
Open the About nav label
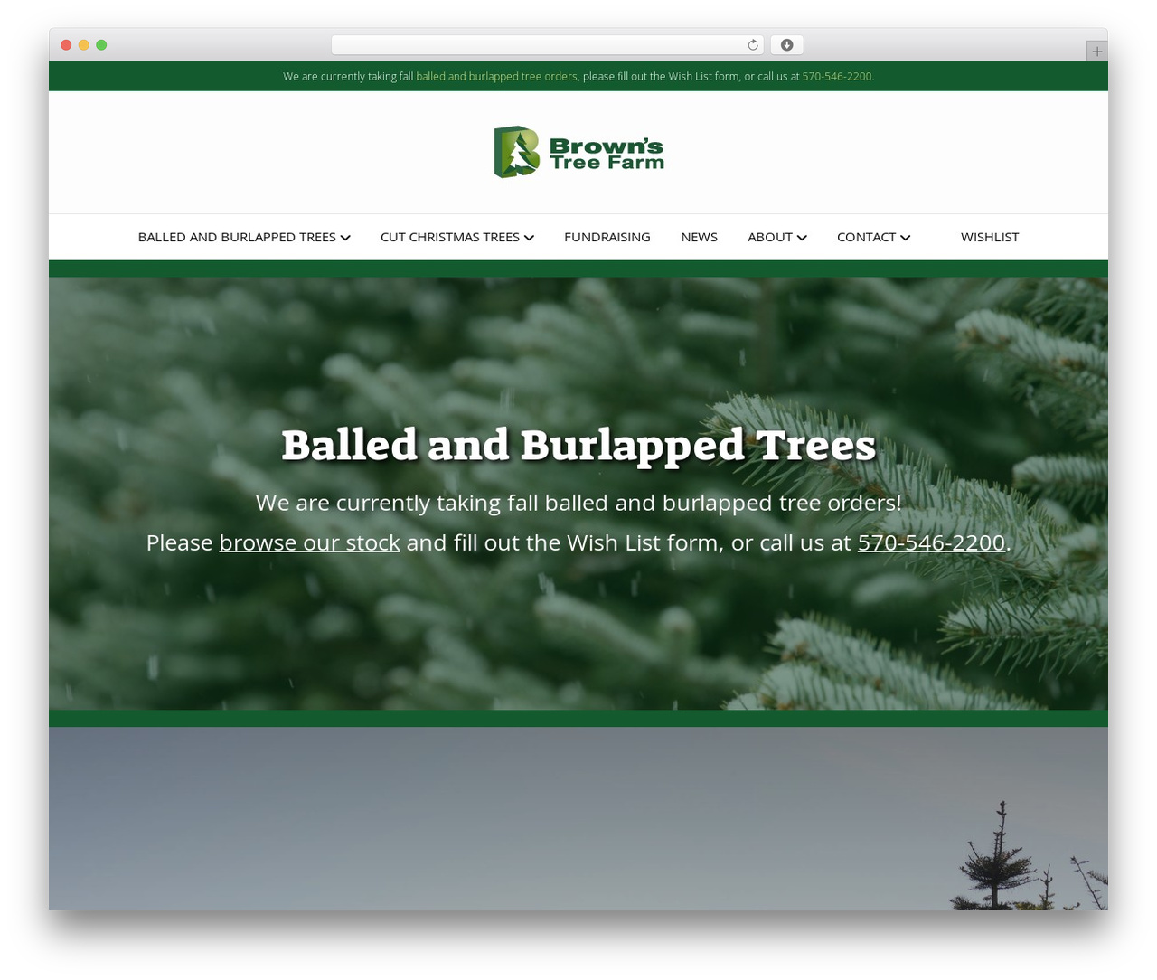770,237
